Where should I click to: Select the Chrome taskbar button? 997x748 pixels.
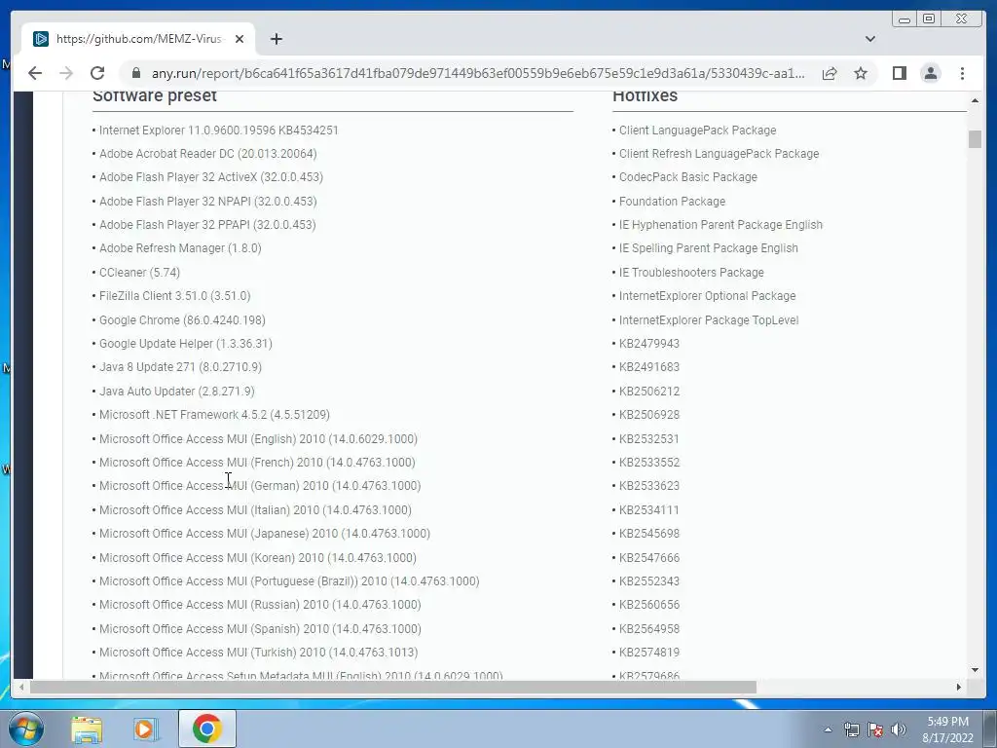click(207, 729)
